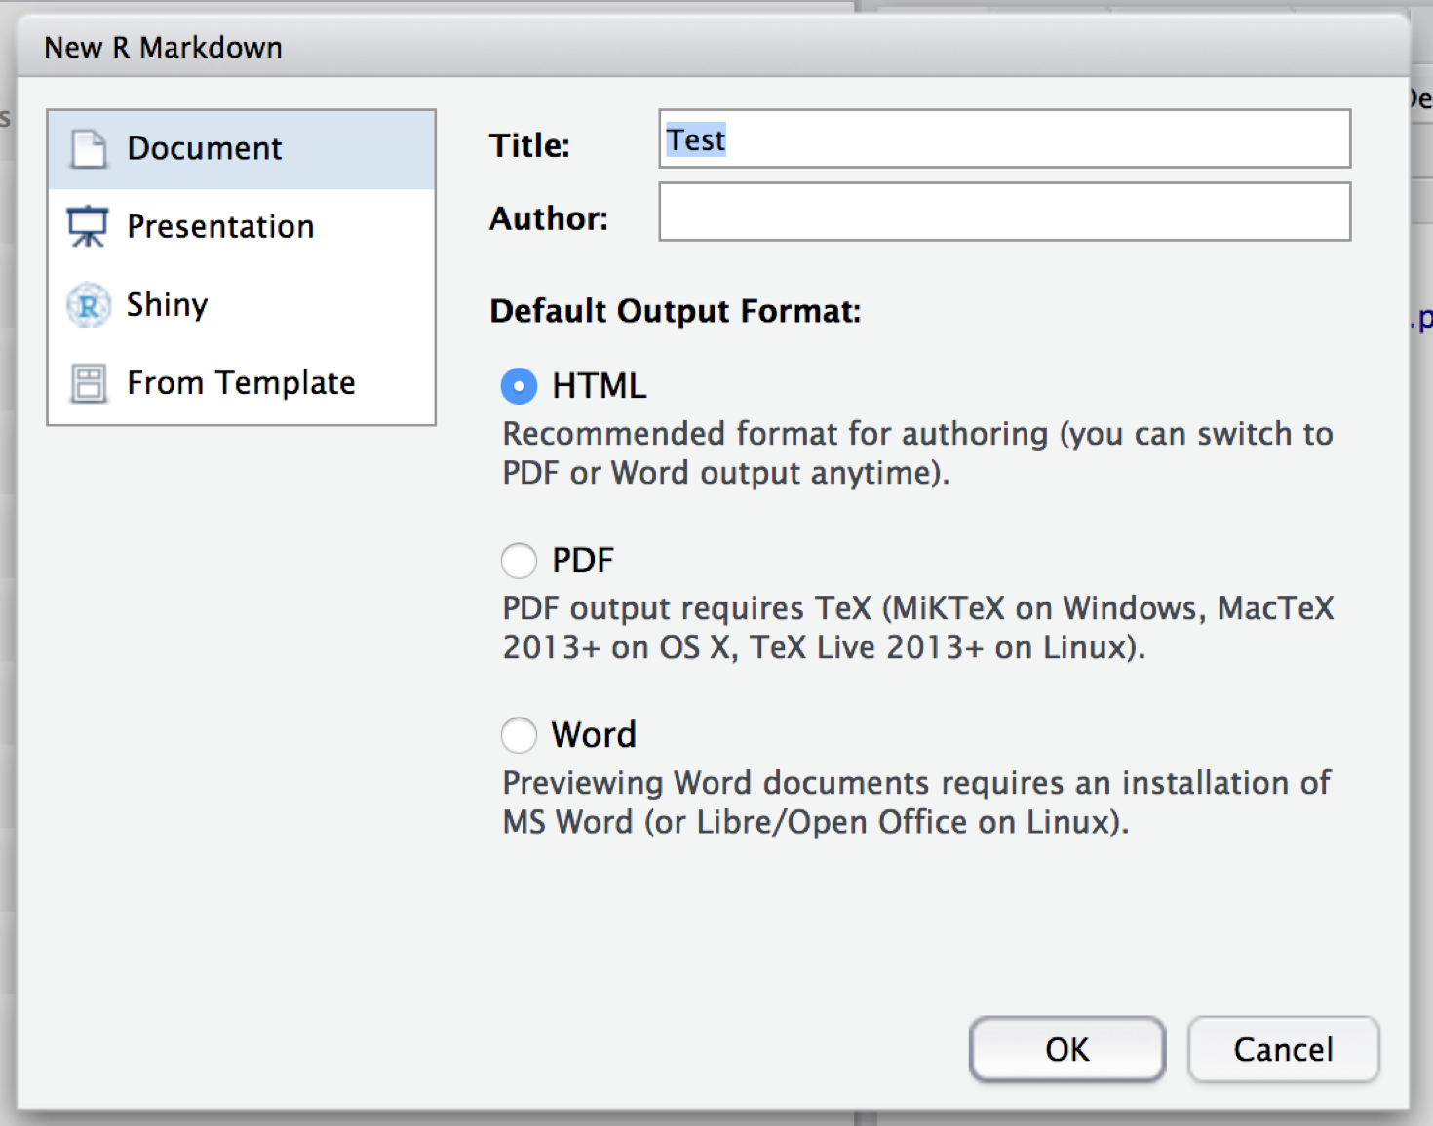Click the Presentation easel icon

coord(88,226)
